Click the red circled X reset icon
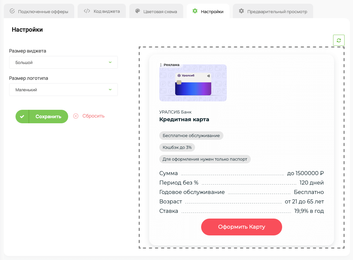 tap(76, 116)
